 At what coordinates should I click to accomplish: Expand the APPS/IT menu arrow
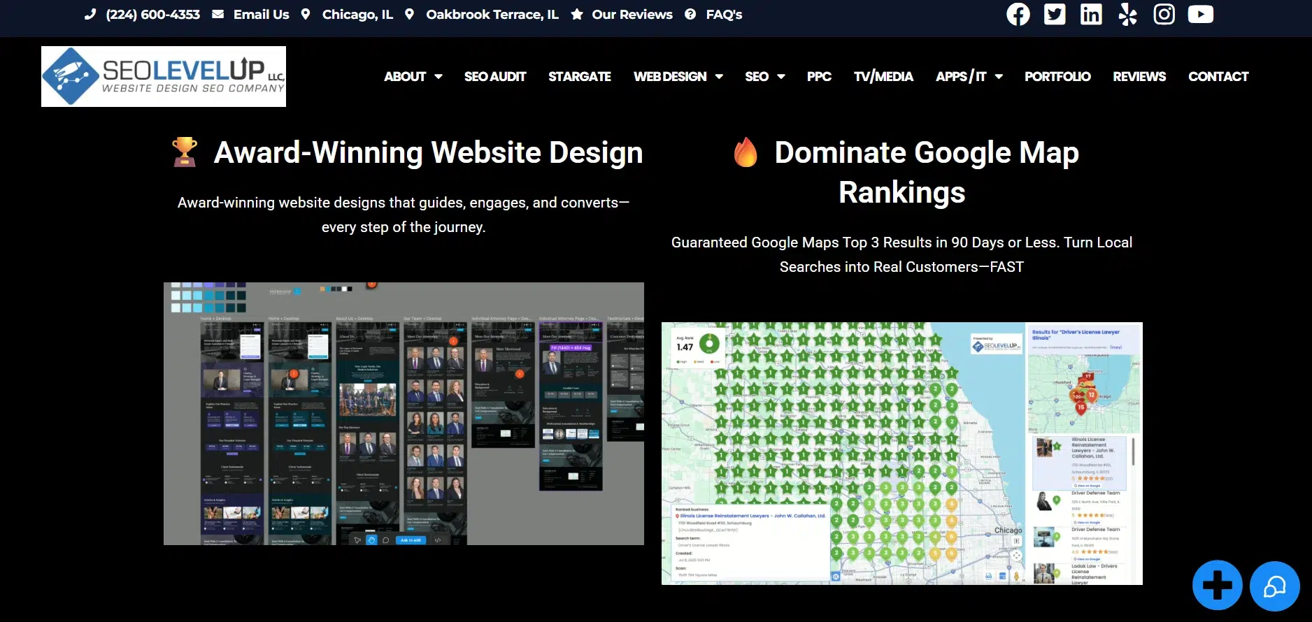[999, 77]
